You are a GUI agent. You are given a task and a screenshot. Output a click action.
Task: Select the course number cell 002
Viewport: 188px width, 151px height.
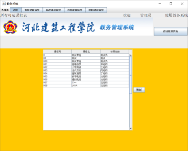tap(57, 67)
